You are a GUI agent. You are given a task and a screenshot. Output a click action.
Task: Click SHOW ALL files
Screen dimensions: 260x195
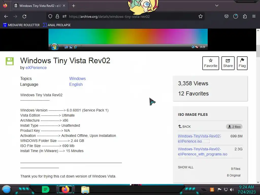click(x=186, y=167)
